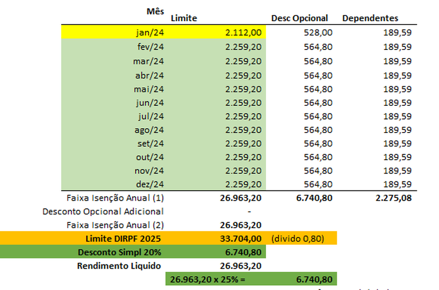Viewport: 439px width, 290px height.
Task: Select the ago/24 month cell
Action: coord(149,130)
